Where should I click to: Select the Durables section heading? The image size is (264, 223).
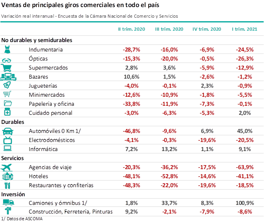click(13, 122)
